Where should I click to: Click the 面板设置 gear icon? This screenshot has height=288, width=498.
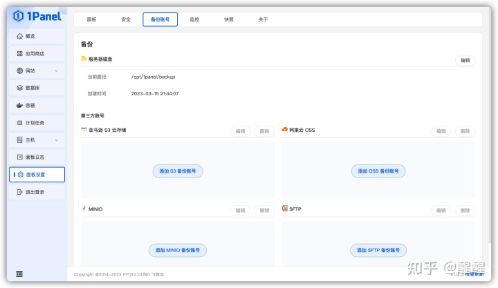[21, 175]
